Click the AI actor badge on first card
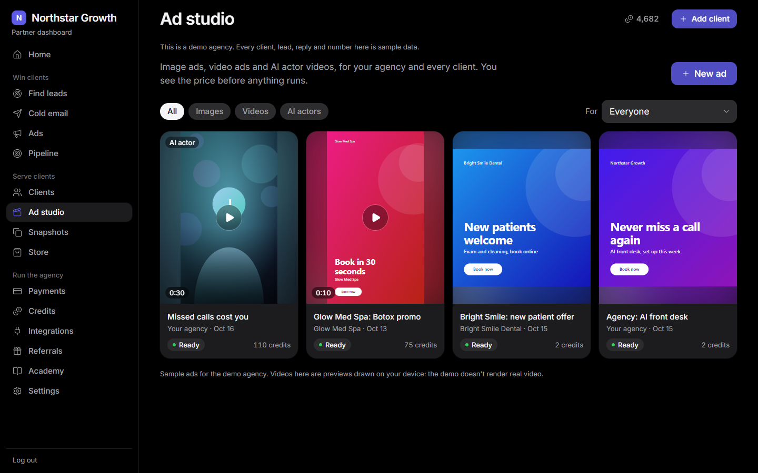Screen dimensions: 758x473 182,142
